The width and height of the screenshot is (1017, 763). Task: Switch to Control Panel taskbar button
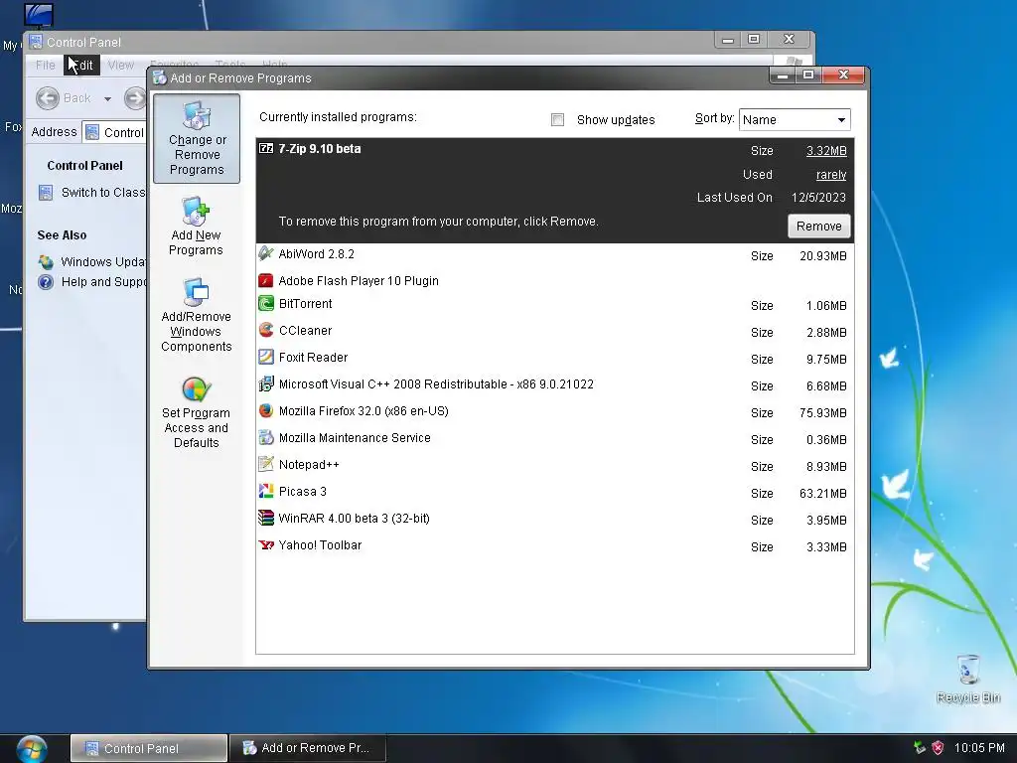coord(149,748)
